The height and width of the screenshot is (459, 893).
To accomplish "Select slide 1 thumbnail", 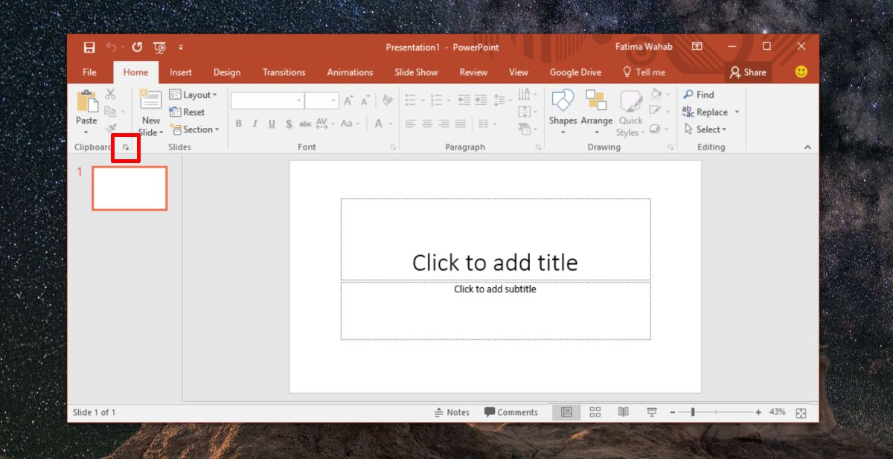I will (129, 188).
